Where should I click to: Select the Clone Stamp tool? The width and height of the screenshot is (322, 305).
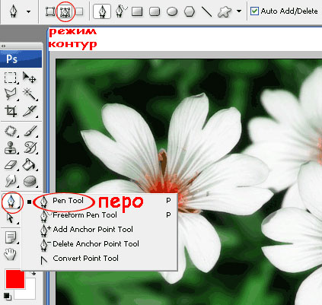(x=11, y=148)
